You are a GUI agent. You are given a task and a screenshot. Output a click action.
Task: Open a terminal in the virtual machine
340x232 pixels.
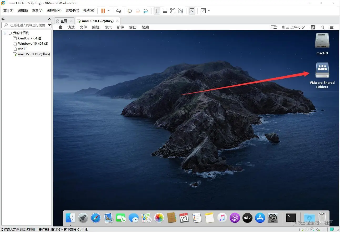[x=290, y=218]
